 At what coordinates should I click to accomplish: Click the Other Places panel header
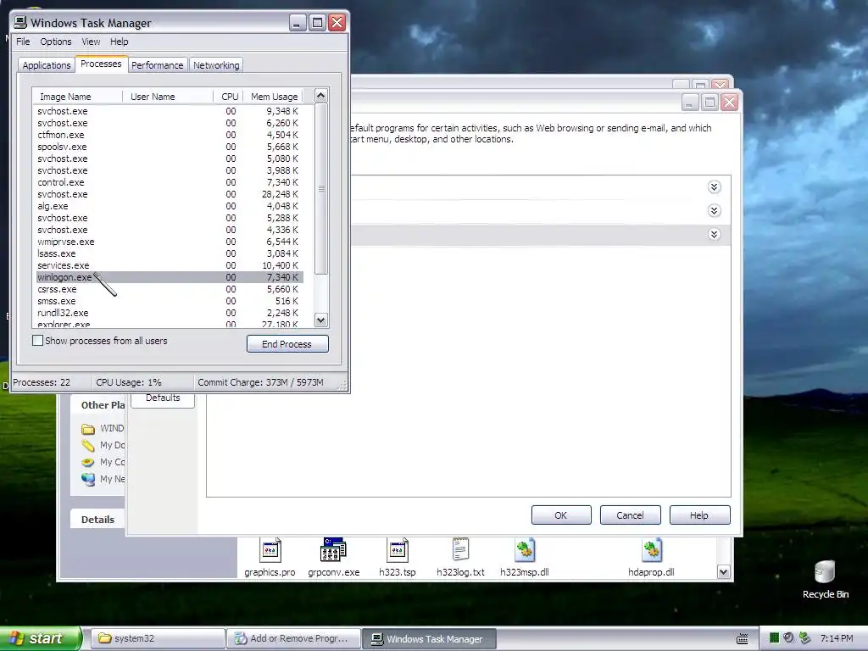[98, 405]
